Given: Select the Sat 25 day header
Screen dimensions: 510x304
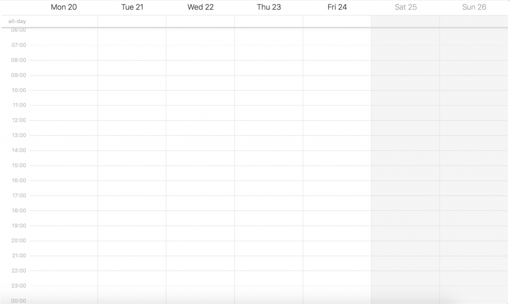Looking at the screenshot, I should (x=405, y=7).
